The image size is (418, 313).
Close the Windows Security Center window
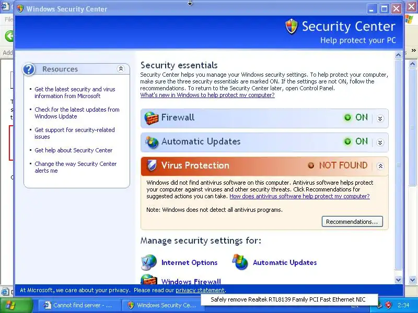[396, 9]
